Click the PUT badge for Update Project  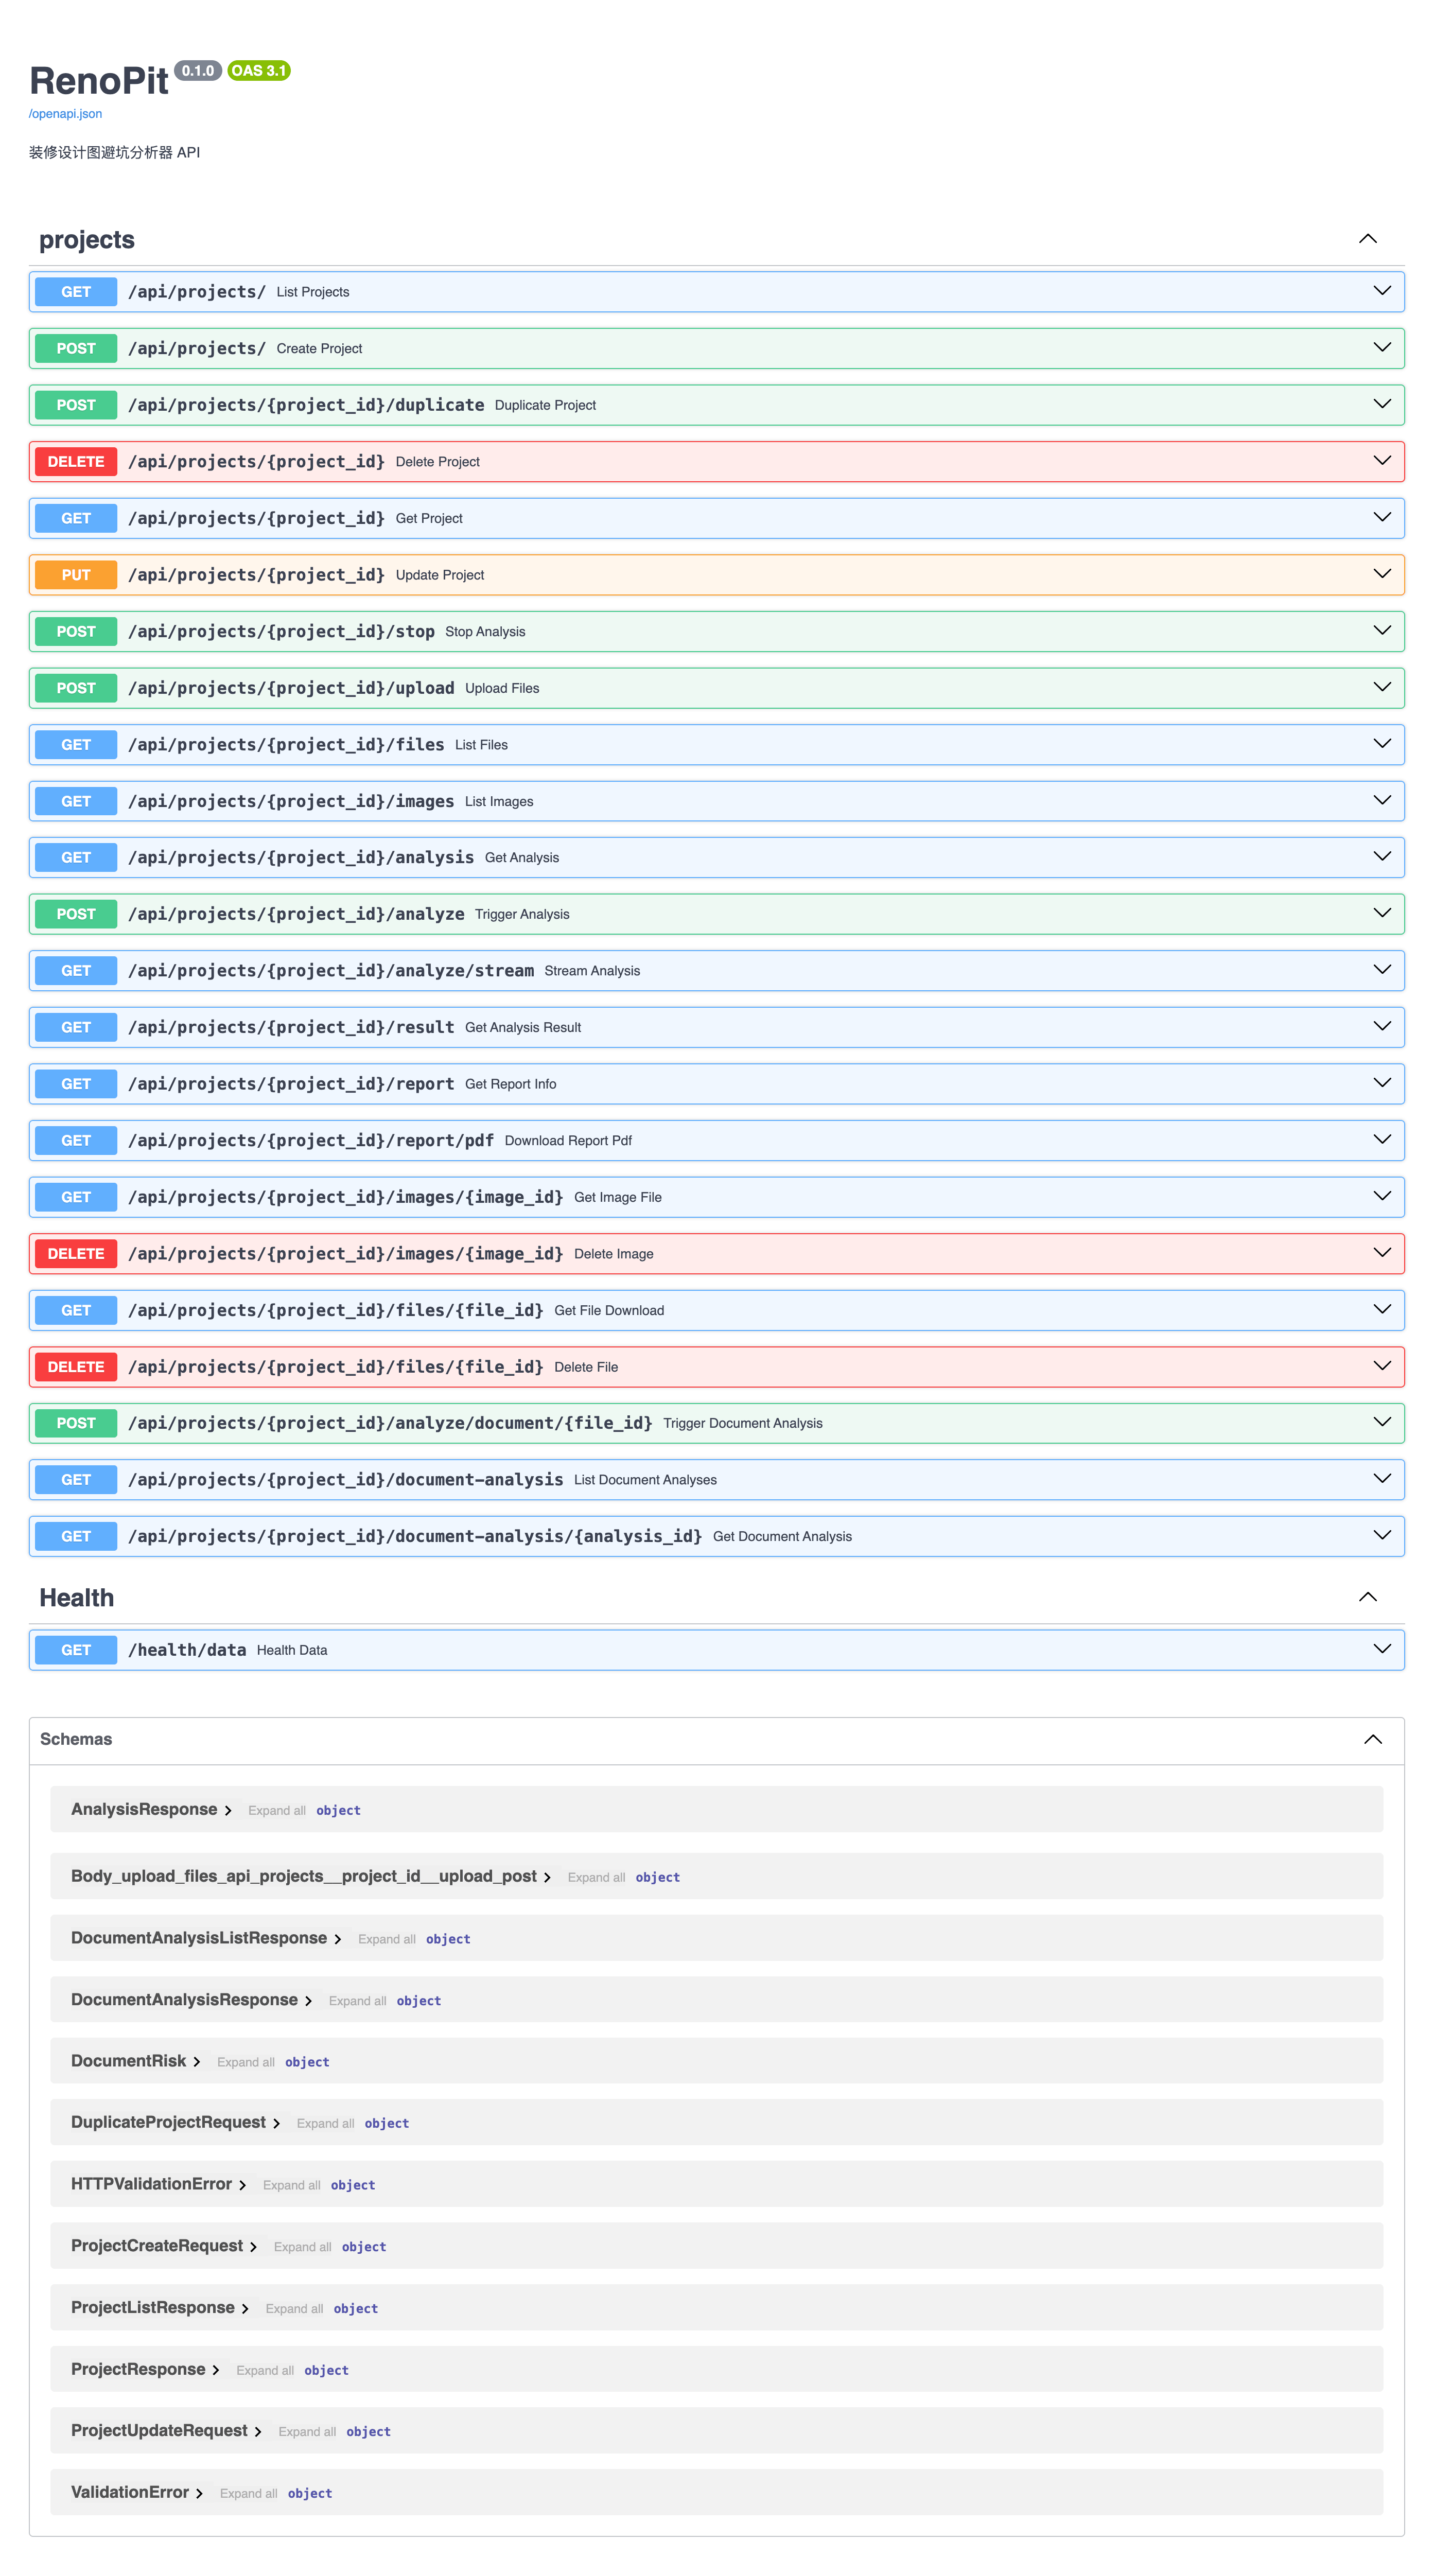click(76, 575)
